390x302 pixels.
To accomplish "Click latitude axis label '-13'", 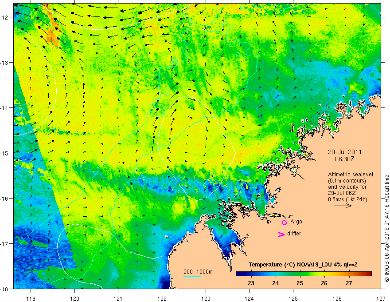I will (5, 63).
